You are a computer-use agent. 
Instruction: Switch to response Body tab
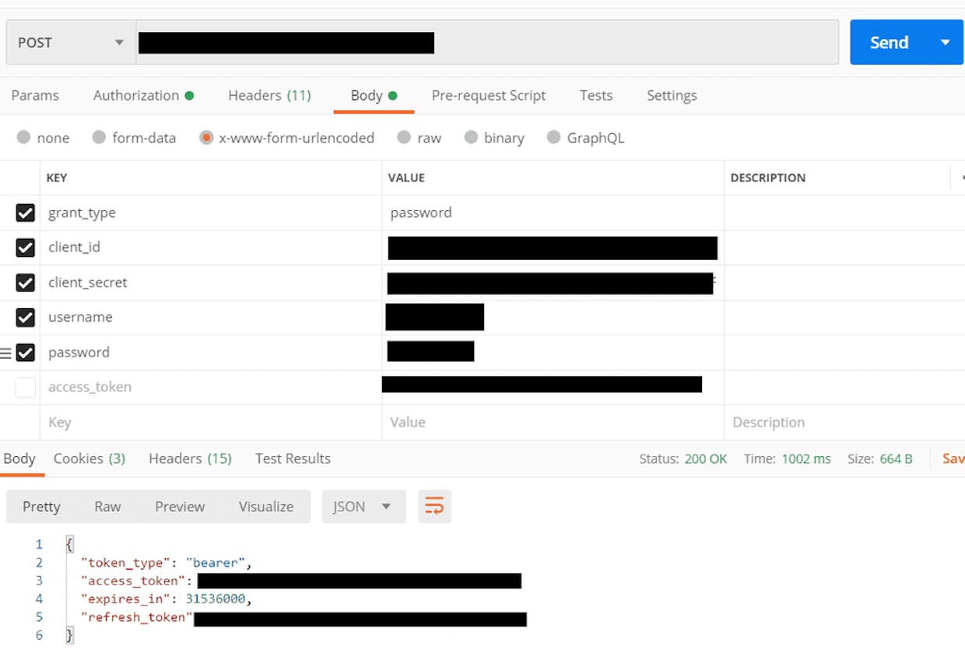click(x=19, y=458)
